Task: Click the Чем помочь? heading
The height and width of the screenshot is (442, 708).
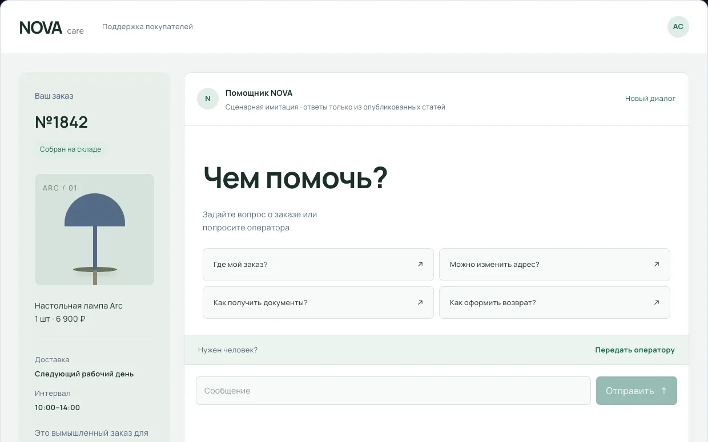Action: click(x=296, y=178)
